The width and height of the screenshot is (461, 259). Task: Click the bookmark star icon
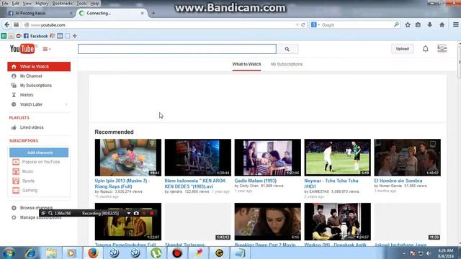[x=408, y=25]
